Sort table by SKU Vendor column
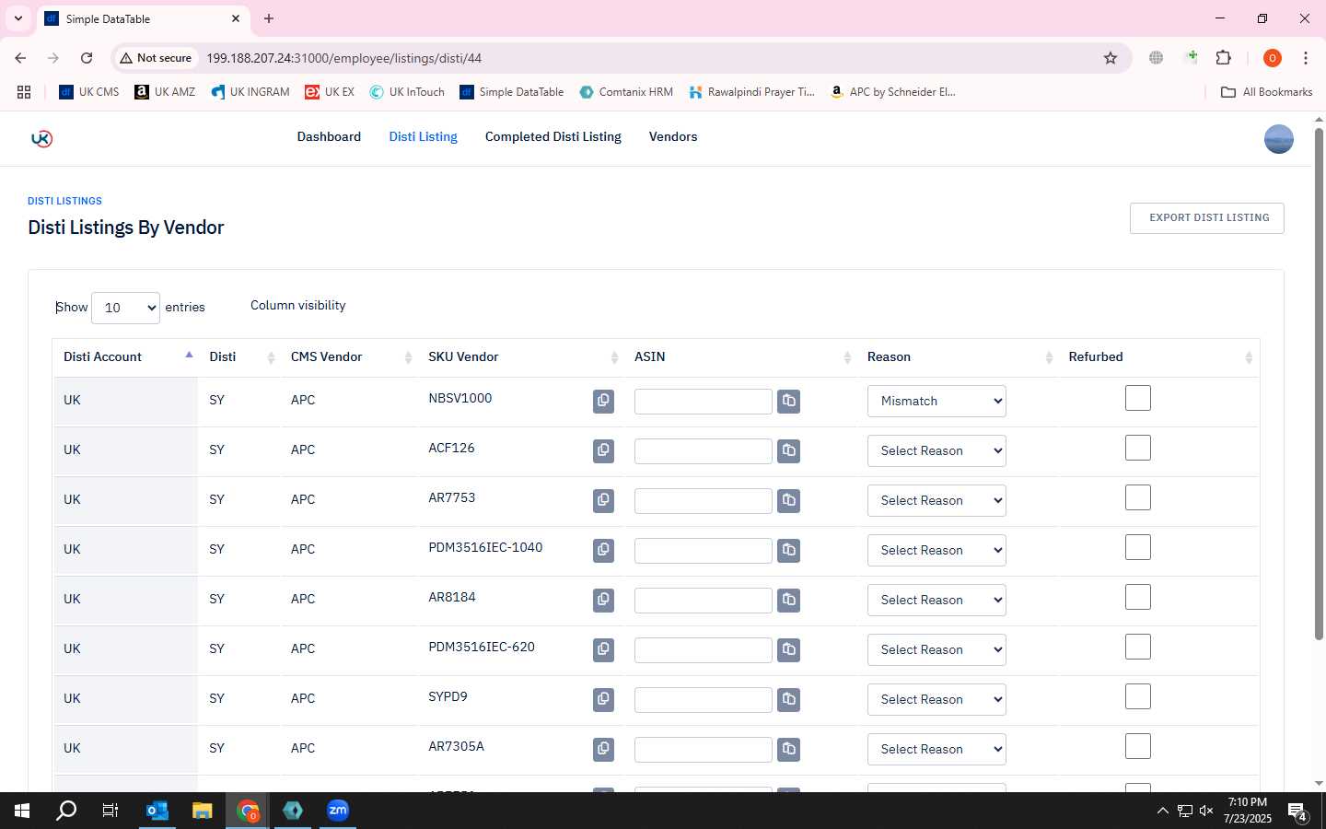The width and height of the screenshot is (1326, 829). pos(523,357)
